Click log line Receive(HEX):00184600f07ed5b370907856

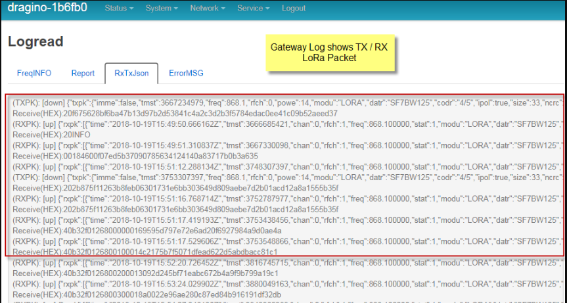pos(135,156)
